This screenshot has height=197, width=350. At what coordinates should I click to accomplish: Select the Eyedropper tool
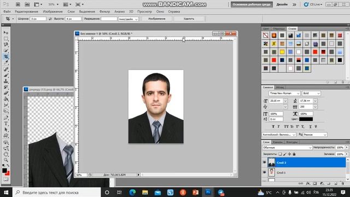(x=6, y=62)
